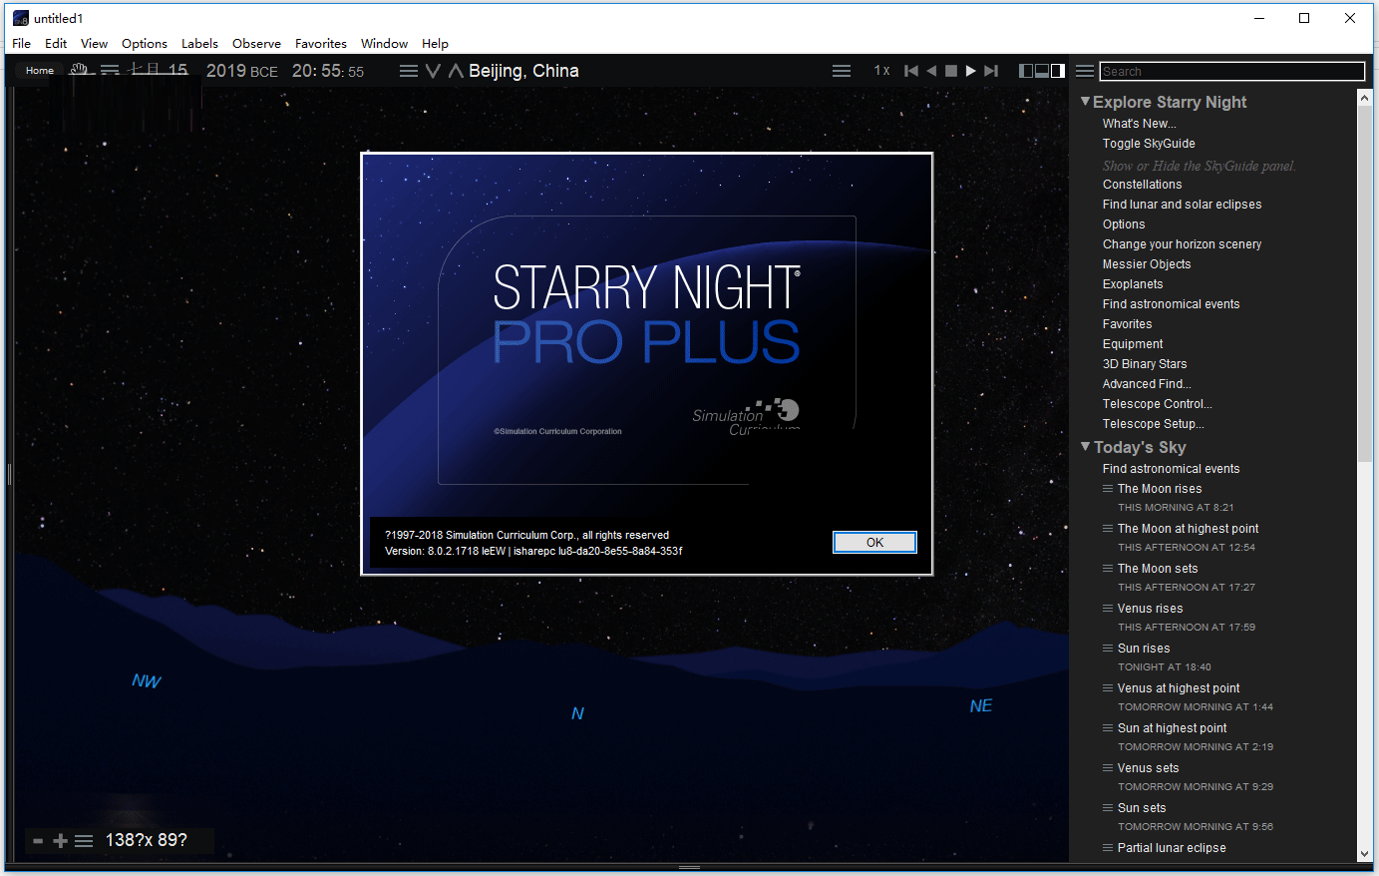Open the Window menu
The height and width of the screenshot is (876, 1379).
pyautogui.click(x=385, y=43)
